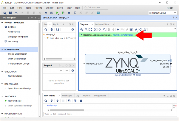Screen dimensions: 179x121
Task: Open the Reports menu
Action: point(38,7)
